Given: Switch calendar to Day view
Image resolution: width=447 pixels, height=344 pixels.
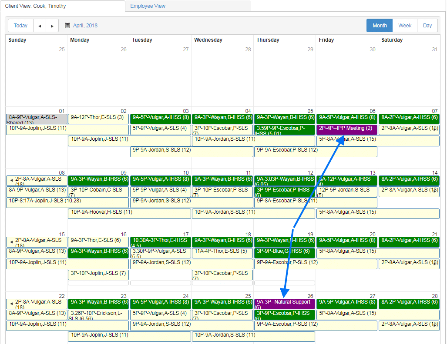Looking at the screenshot, I should pyautogui.click(x=427, y=25).
